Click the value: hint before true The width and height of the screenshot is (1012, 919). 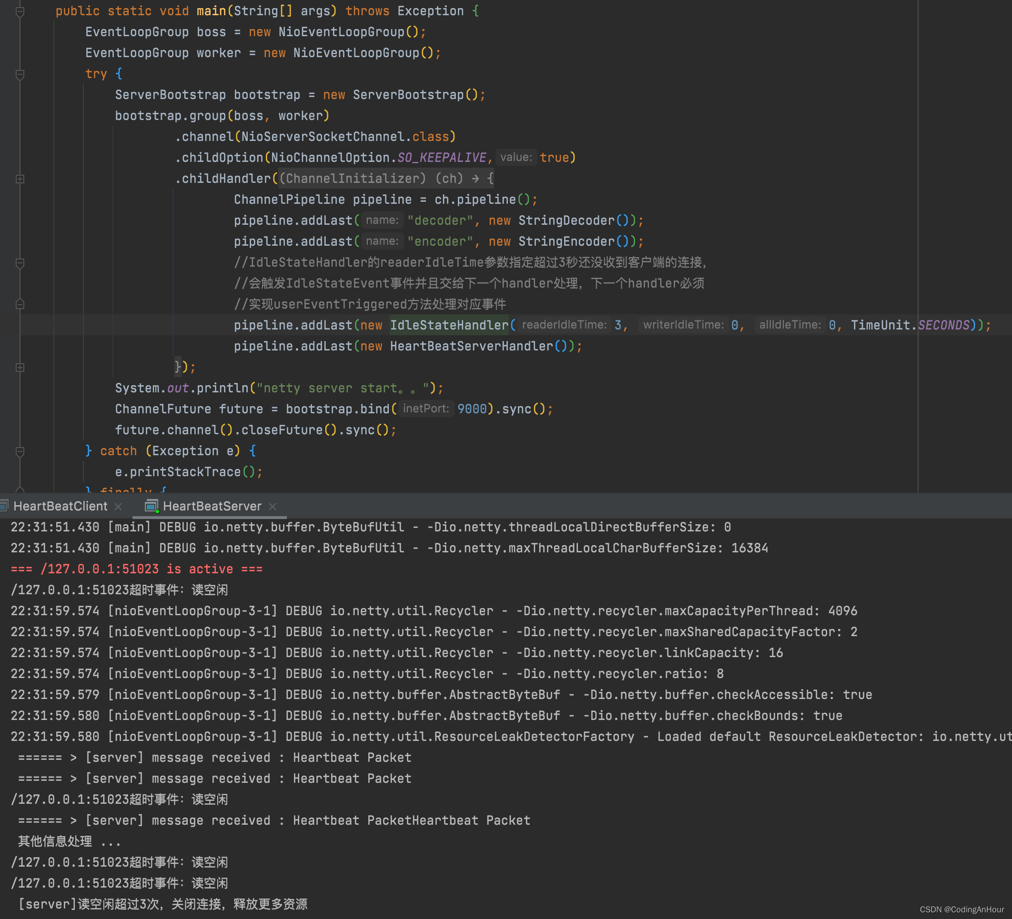coord(516,157)
